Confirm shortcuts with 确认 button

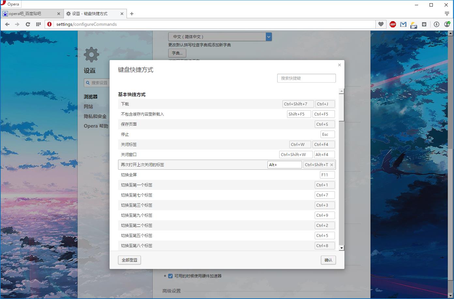click(x=328, y=260)
